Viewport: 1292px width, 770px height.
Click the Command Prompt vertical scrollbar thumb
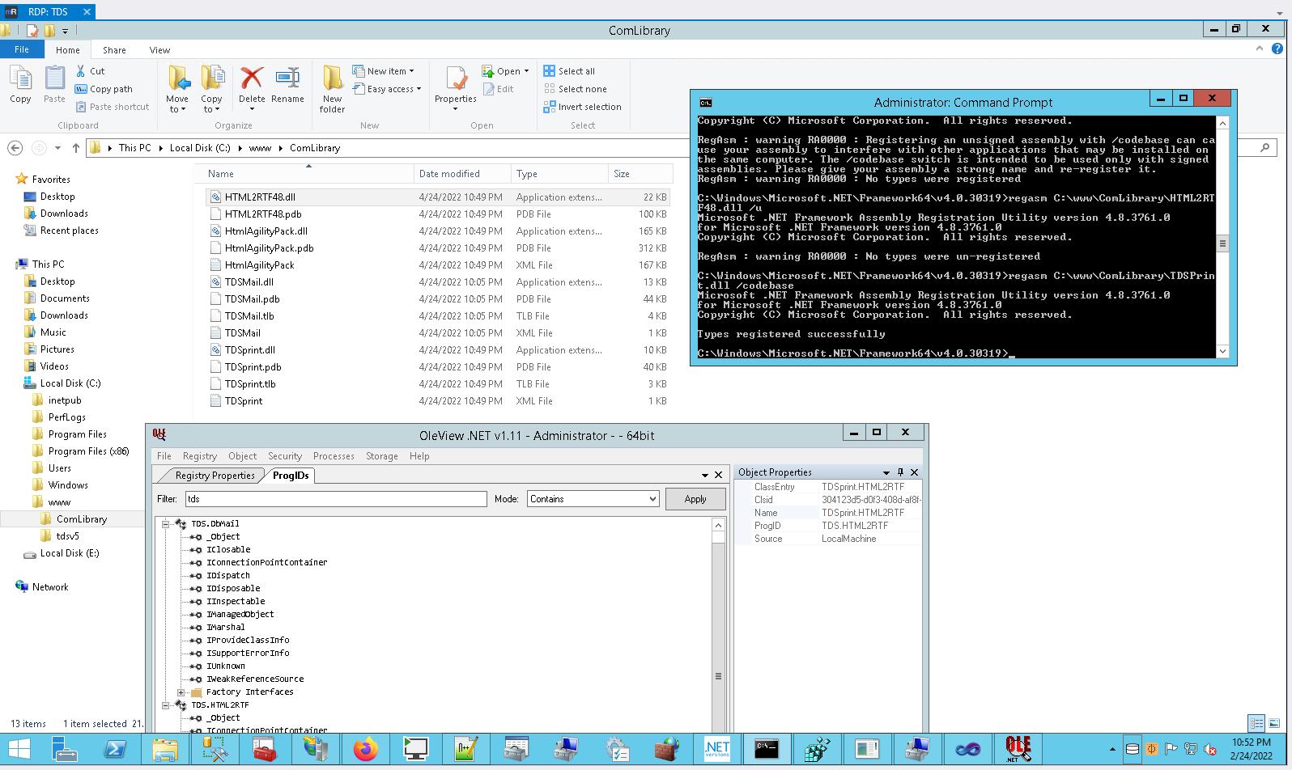[x=1222, y=243]
